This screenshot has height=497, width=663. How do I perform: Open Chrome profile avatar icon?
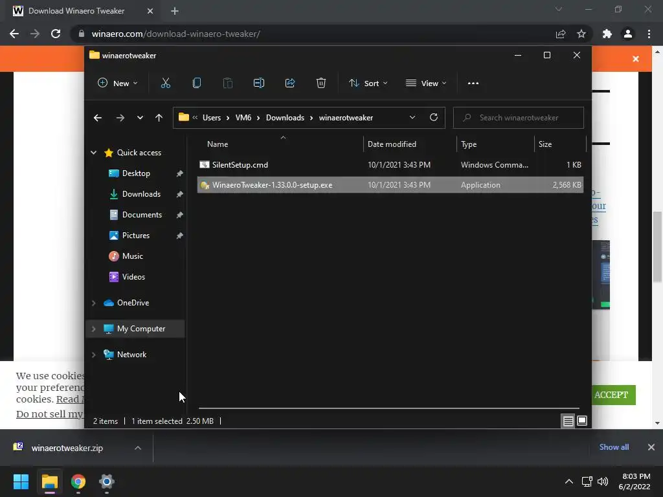click(628, 34)
